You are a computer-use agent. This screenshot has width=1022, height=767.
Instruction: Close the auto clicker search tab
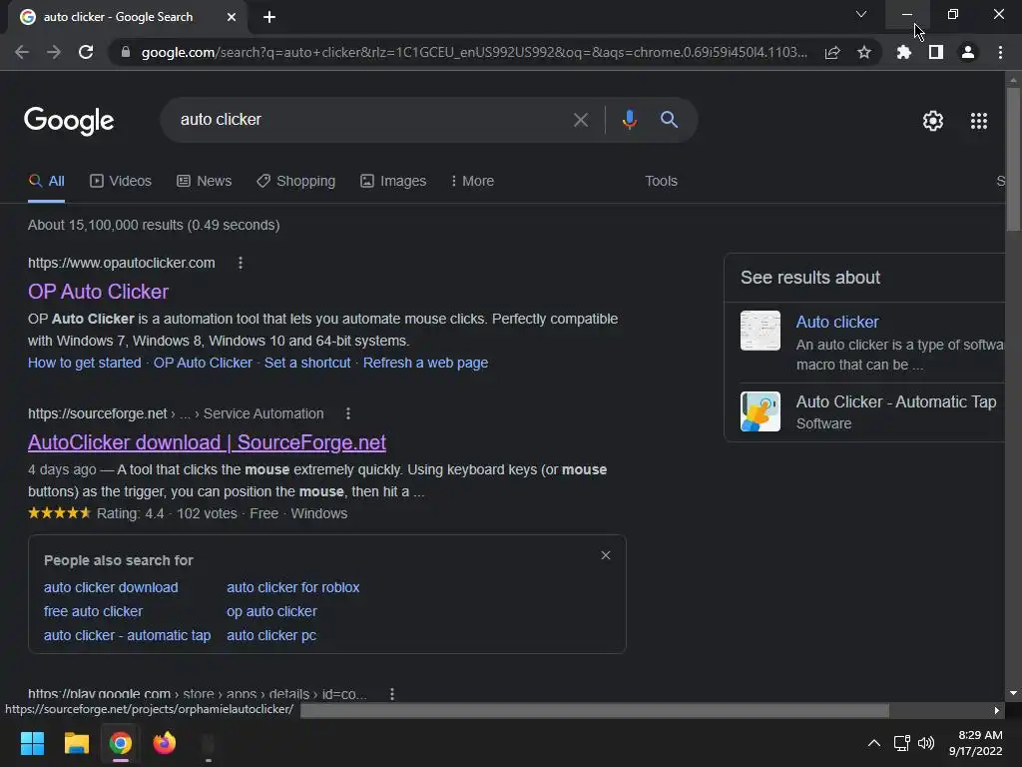point(232,17)
